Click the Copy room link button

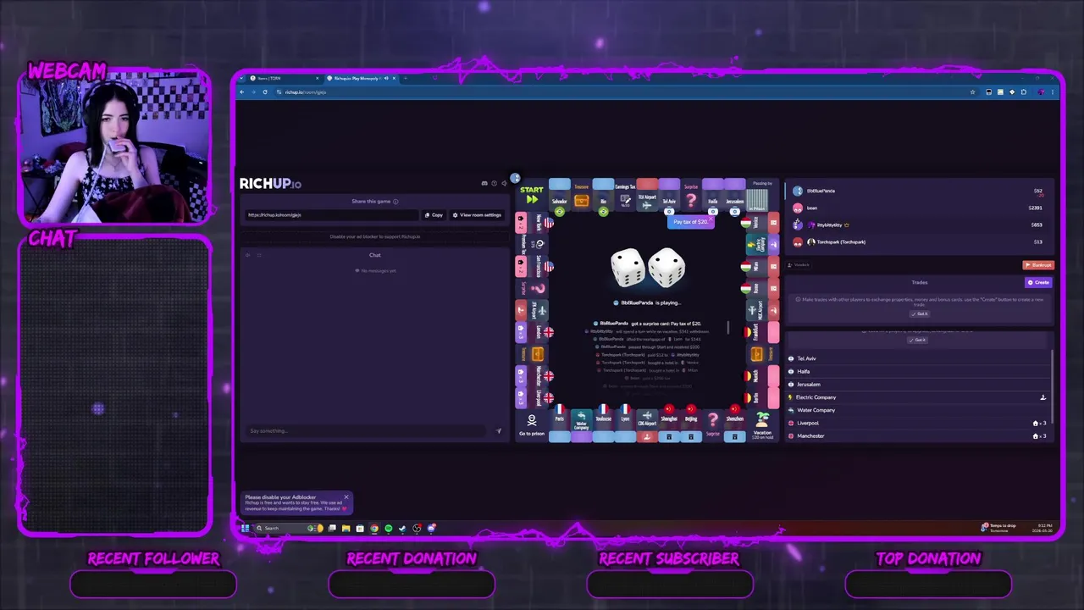(434, 215)
